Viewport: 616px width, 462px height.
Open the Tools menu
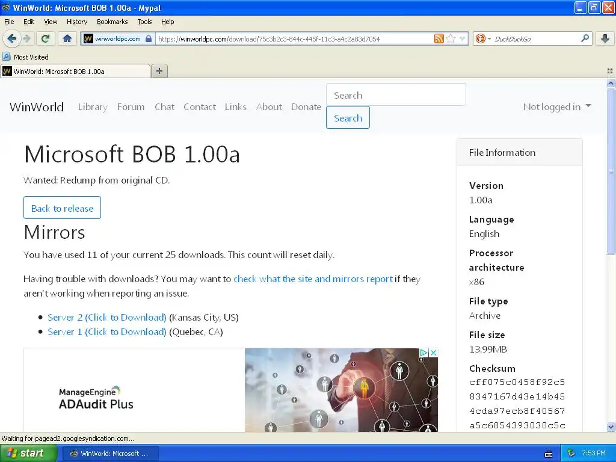pyautogui.click(x=144, y=22)
